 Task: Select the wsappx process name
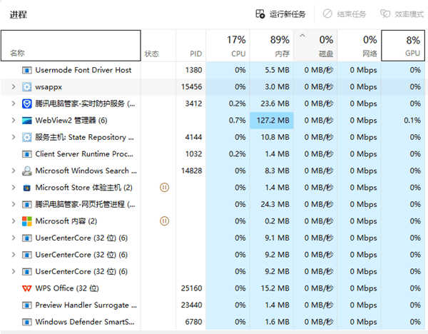[x=49, y=87]
